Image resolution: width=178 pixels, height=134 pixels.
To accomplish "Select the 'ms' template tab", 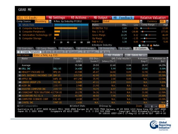I will [47, 52].
